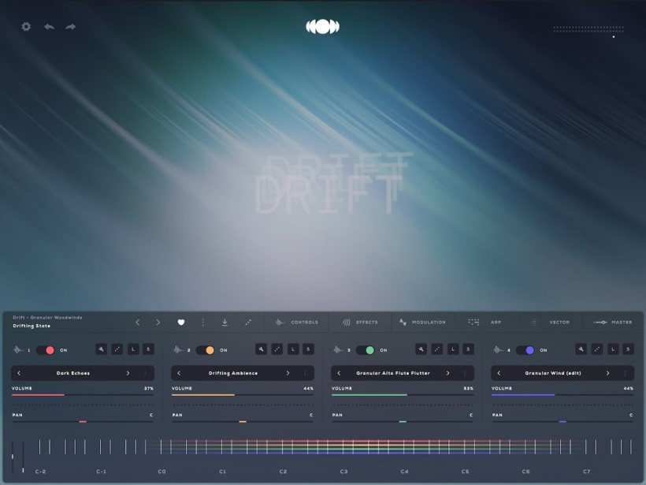Image resolution: width=646 pixels, height=485 pixels.
Task: Open layer 3 wrench settings
Action: coord(421,349)
